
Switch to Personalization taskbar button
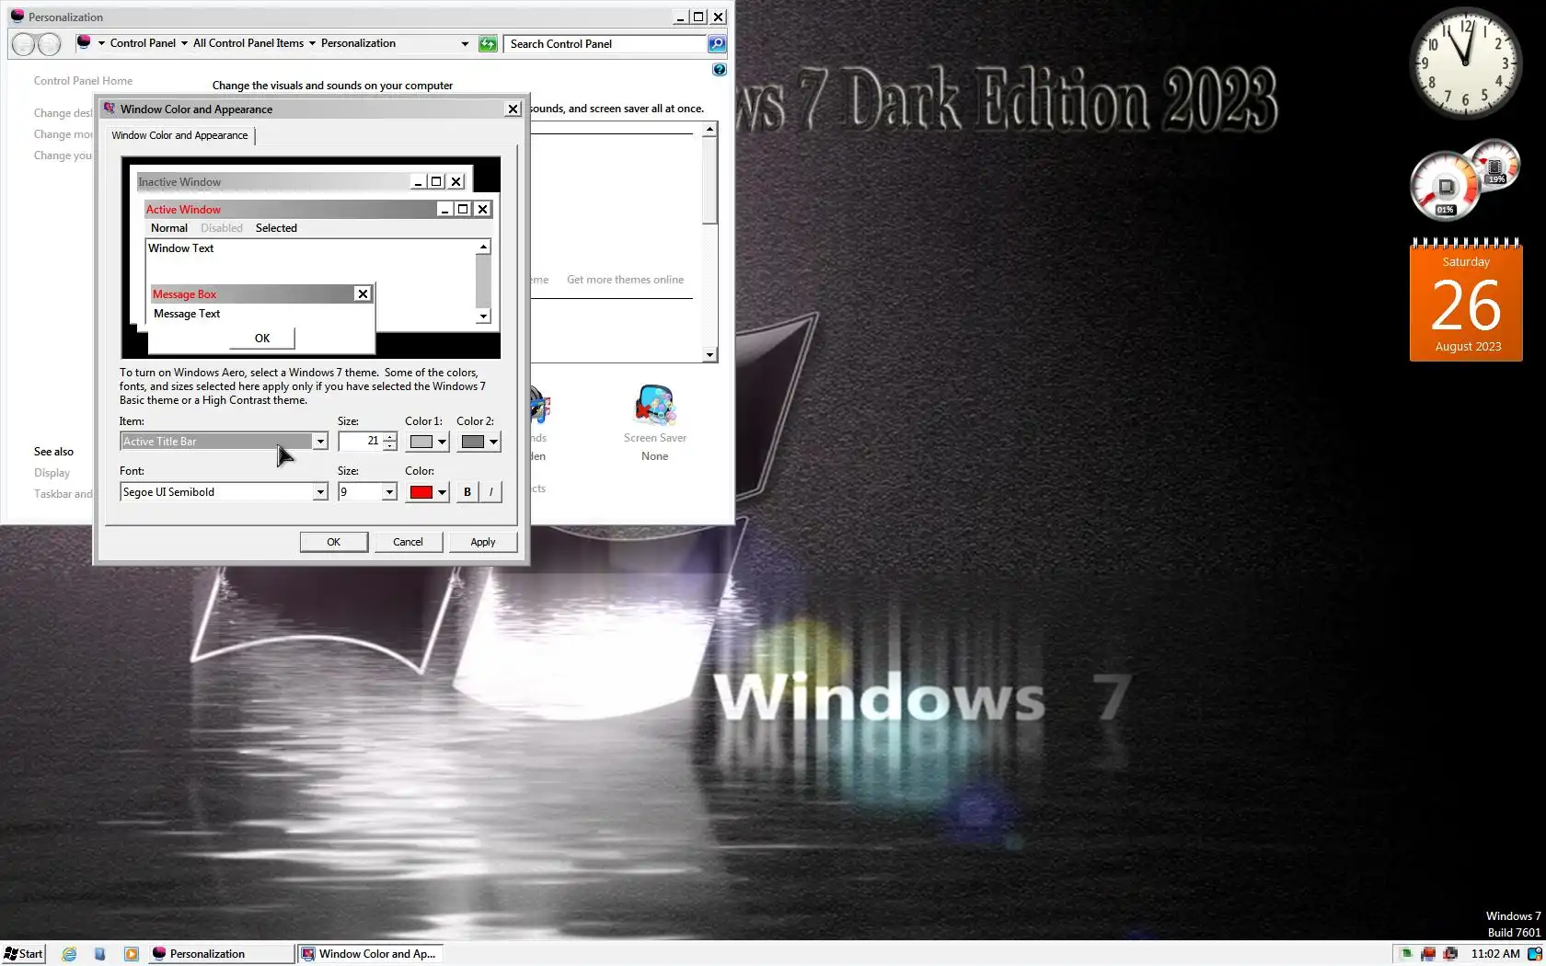click(x=221, y=954)
